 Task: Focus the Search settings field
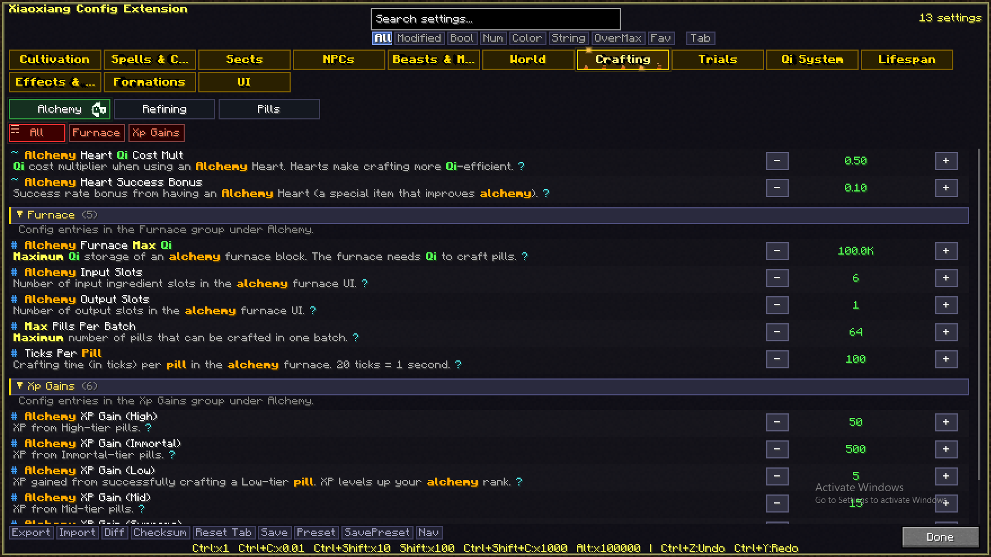[x=496, y=19]
